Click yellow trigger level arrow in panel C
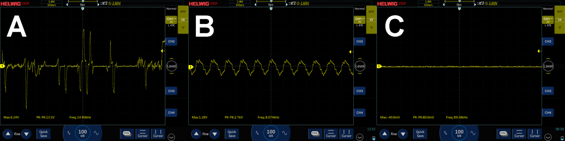 (539, 51)
